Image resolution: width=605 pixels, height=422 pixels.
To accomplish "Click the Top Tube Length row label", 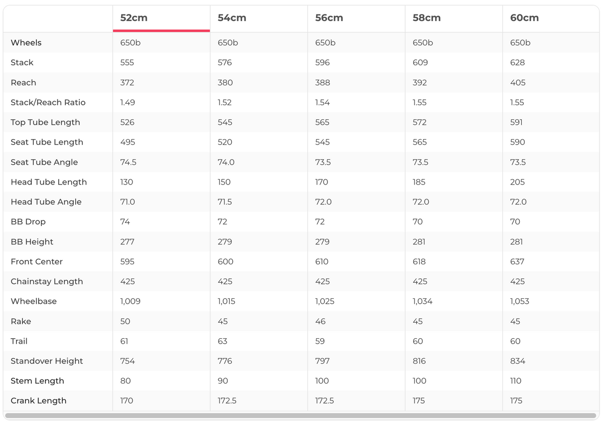I will [x=45, y=122].
